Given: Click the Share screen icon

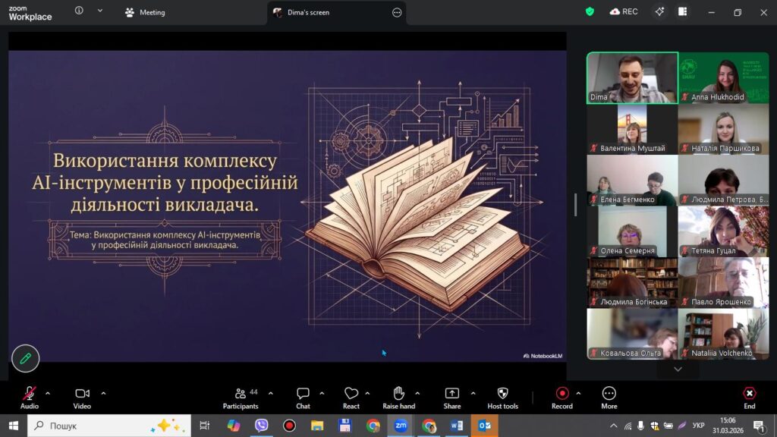Looking at the screenshot, I should (451, 394).
